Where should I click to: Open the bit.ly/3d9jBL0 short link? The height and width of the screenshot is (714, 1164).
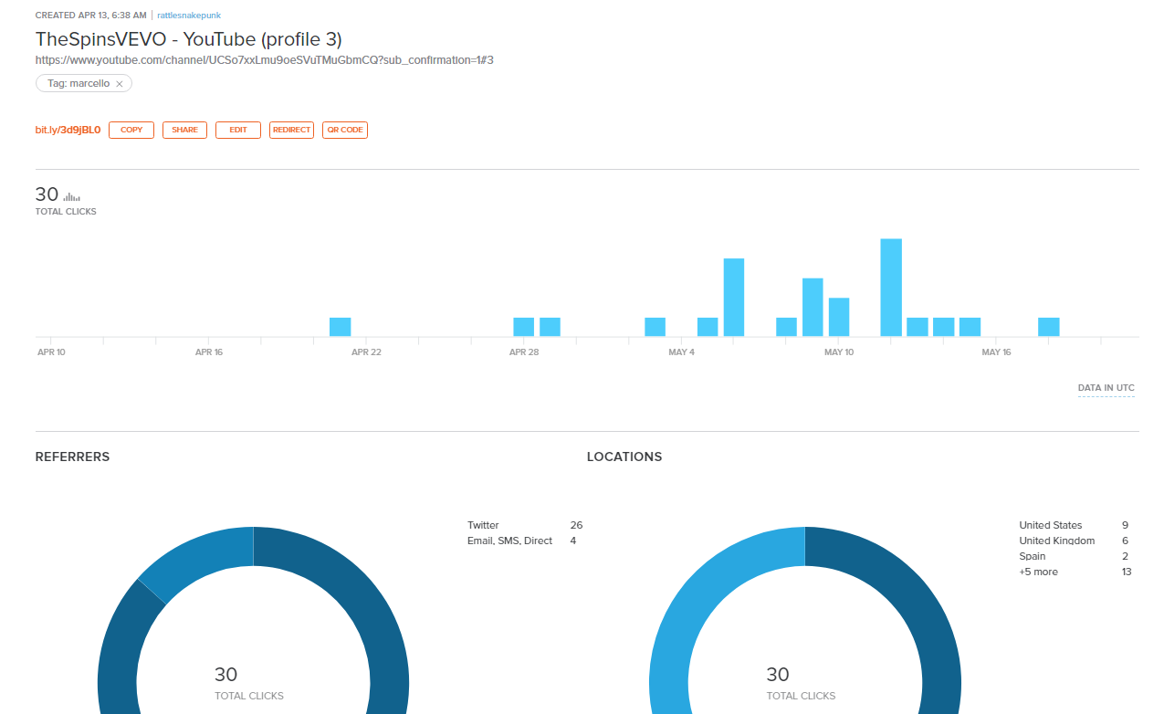click(68, 130)
